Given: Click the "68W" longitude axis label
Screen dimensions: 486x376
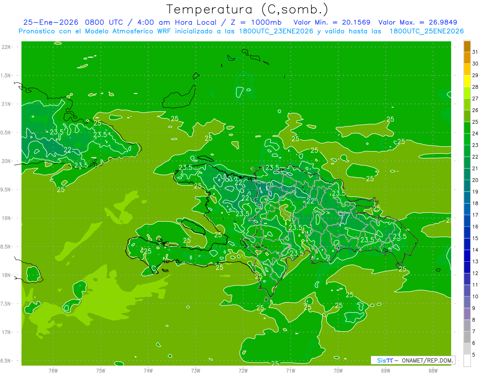Looking at the screenshot, I should (x=433, y=370).
